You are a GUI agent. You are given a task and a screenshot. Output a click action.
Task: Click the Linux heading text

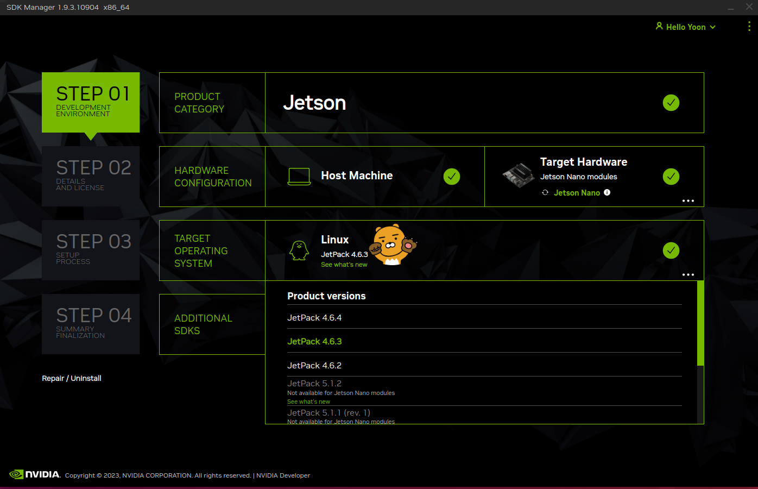pos(334,240)
